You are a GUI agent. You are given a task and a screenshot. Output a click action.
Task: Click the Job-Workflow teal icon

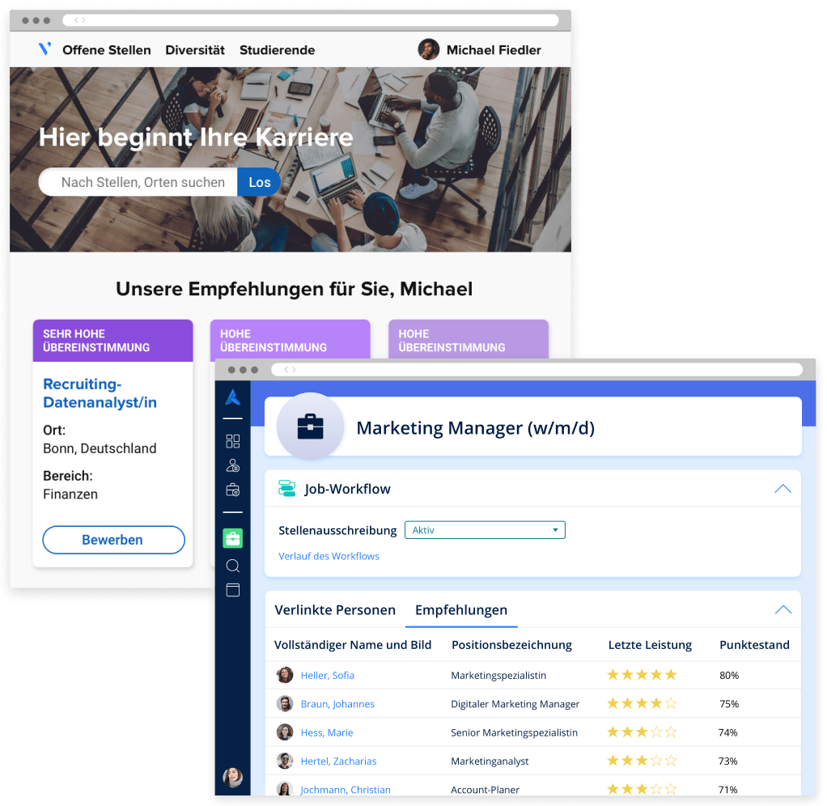(287, 489)
